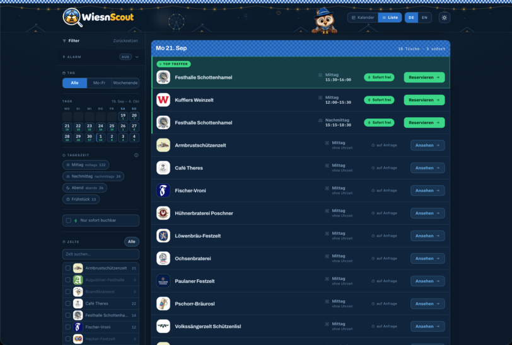Click the WiesnScout logo
512x345 pixels.
[x=98, y=17]
